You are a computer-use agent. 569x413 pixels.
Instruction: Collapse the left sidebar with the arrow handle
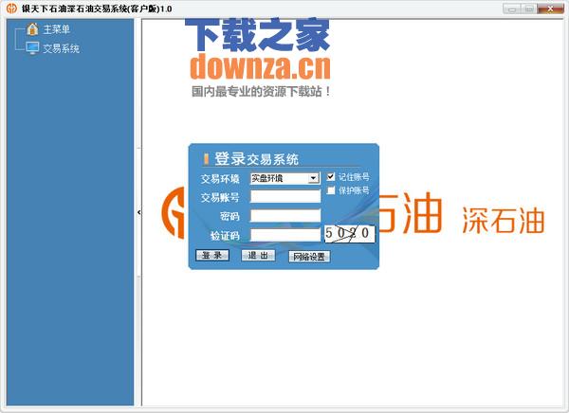pos(139,212)
